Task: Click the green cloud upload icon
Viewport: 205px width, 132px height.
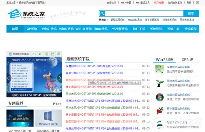Action: [x=34, y=54]
